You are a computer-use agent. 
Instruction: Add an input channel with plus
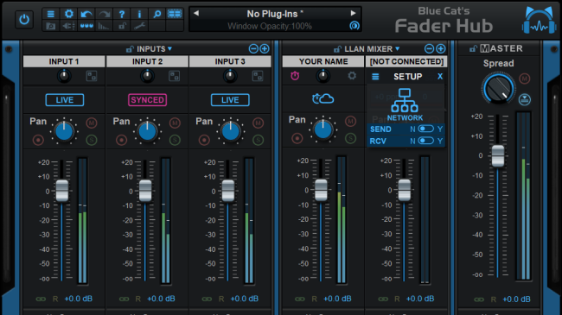pos(265,48)
